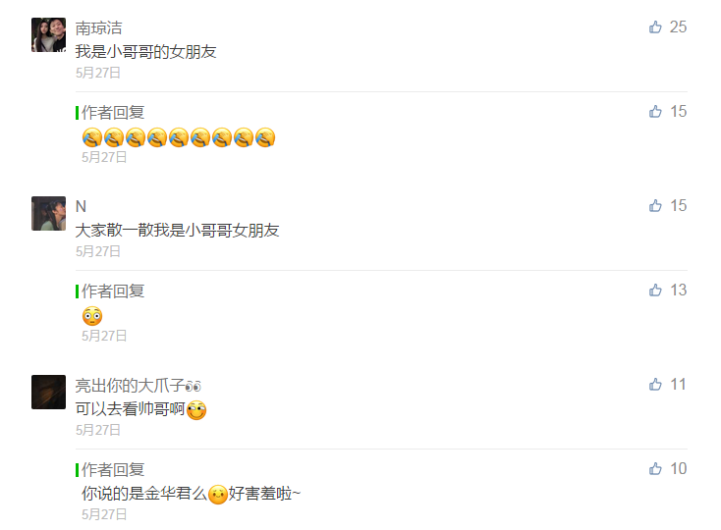Open the dark avatar of 亮出你的大爪子
Viewport: 721px width, 530px height.
click(x=48, y=392)
